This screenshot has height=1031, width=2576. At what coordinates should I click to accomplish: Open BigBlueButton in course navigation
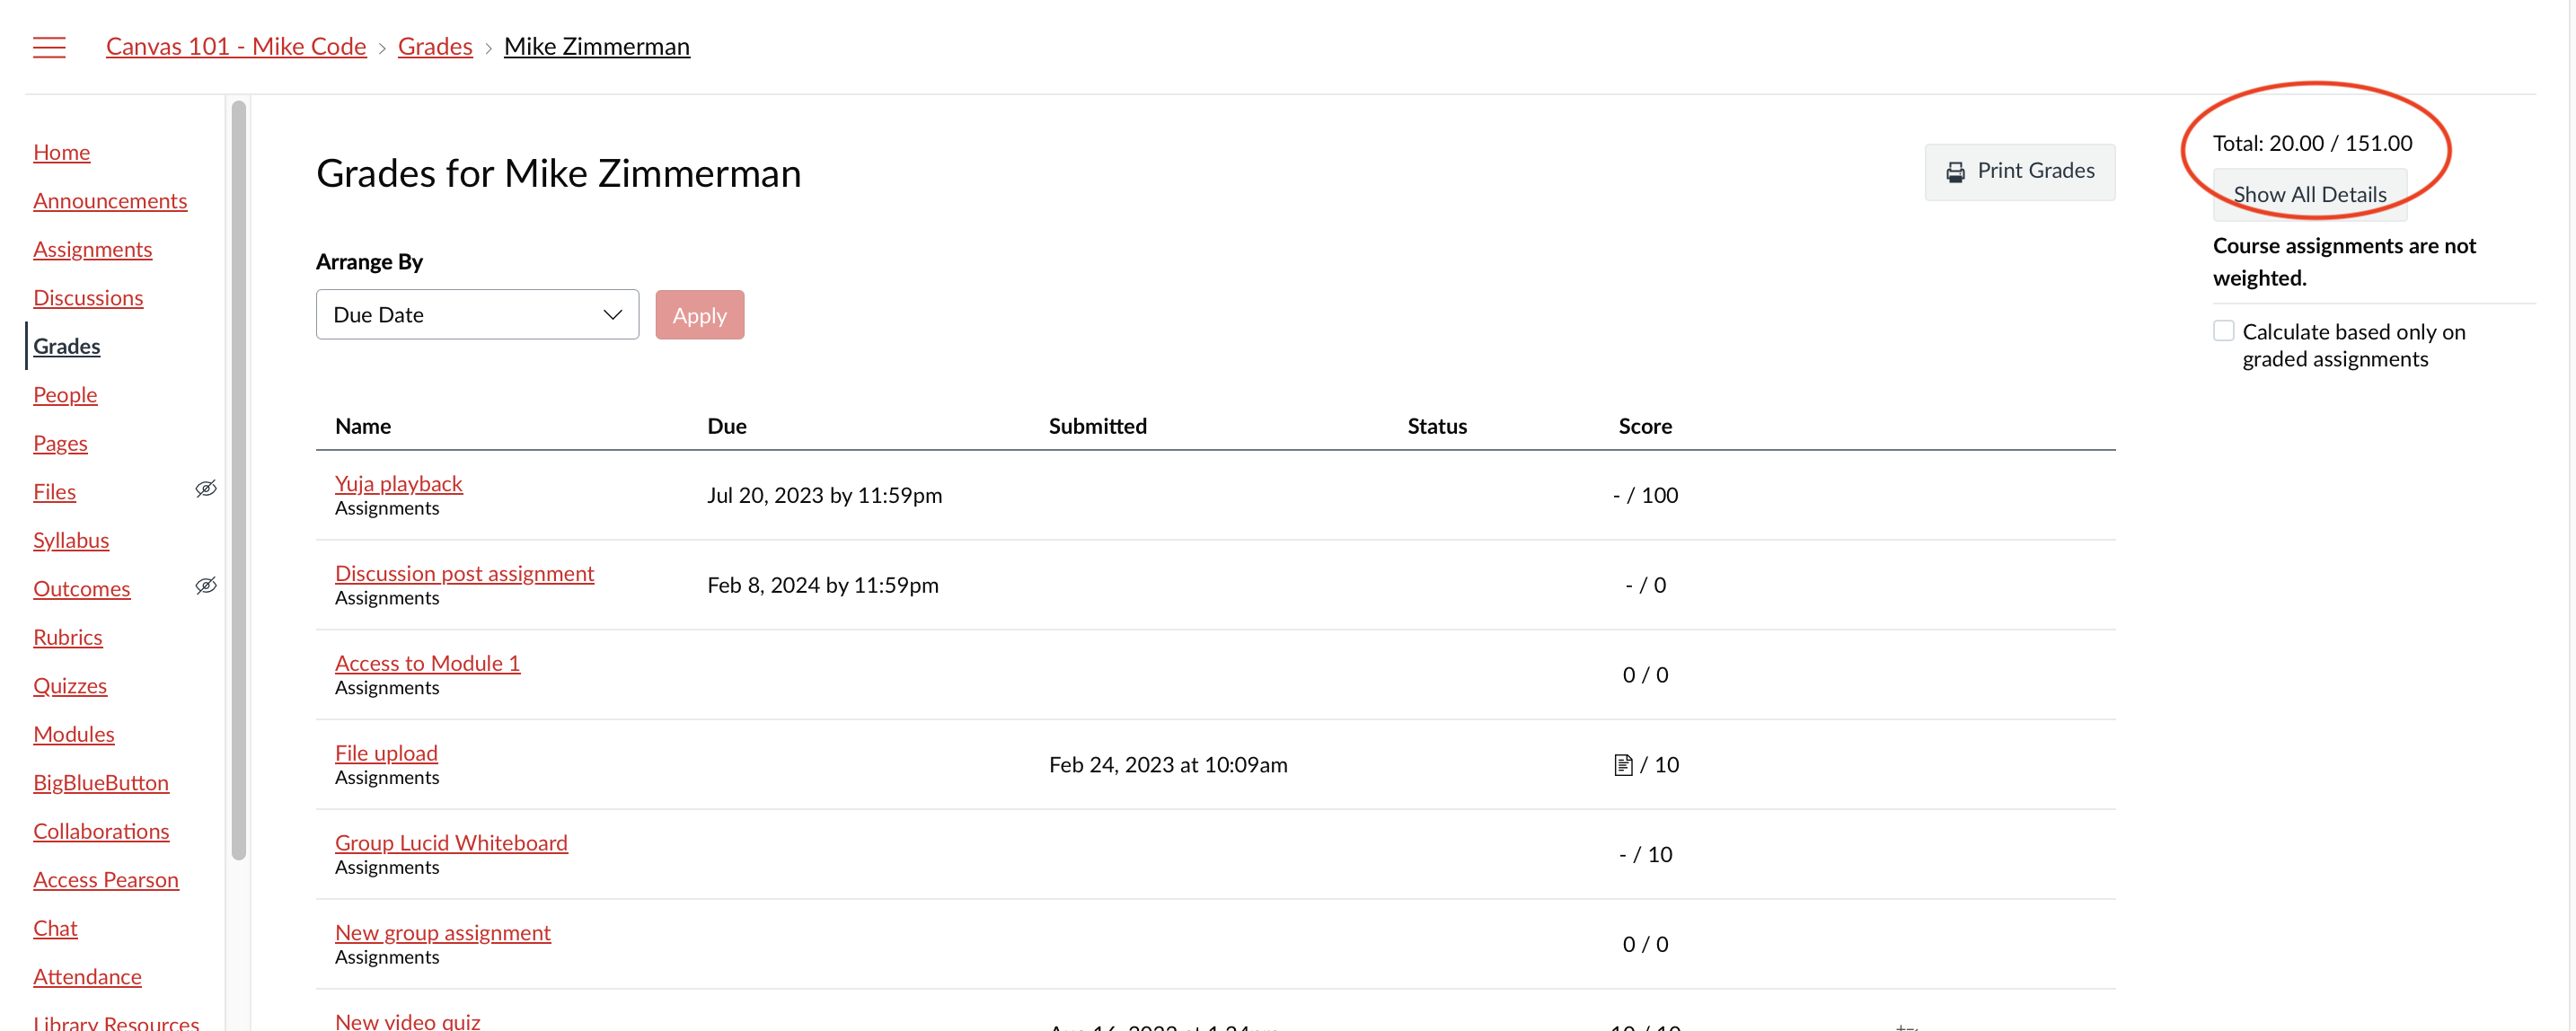[101, 783]
